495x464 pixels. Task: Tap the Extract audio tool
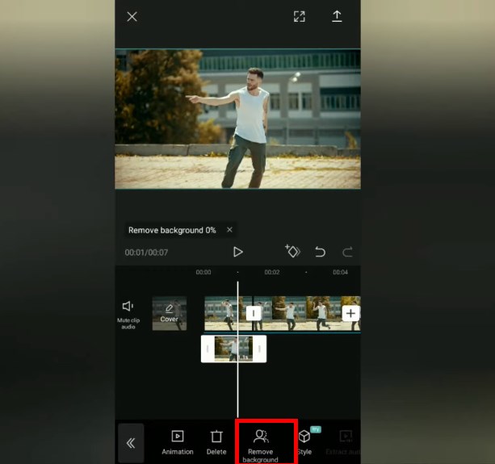[343, 442]
